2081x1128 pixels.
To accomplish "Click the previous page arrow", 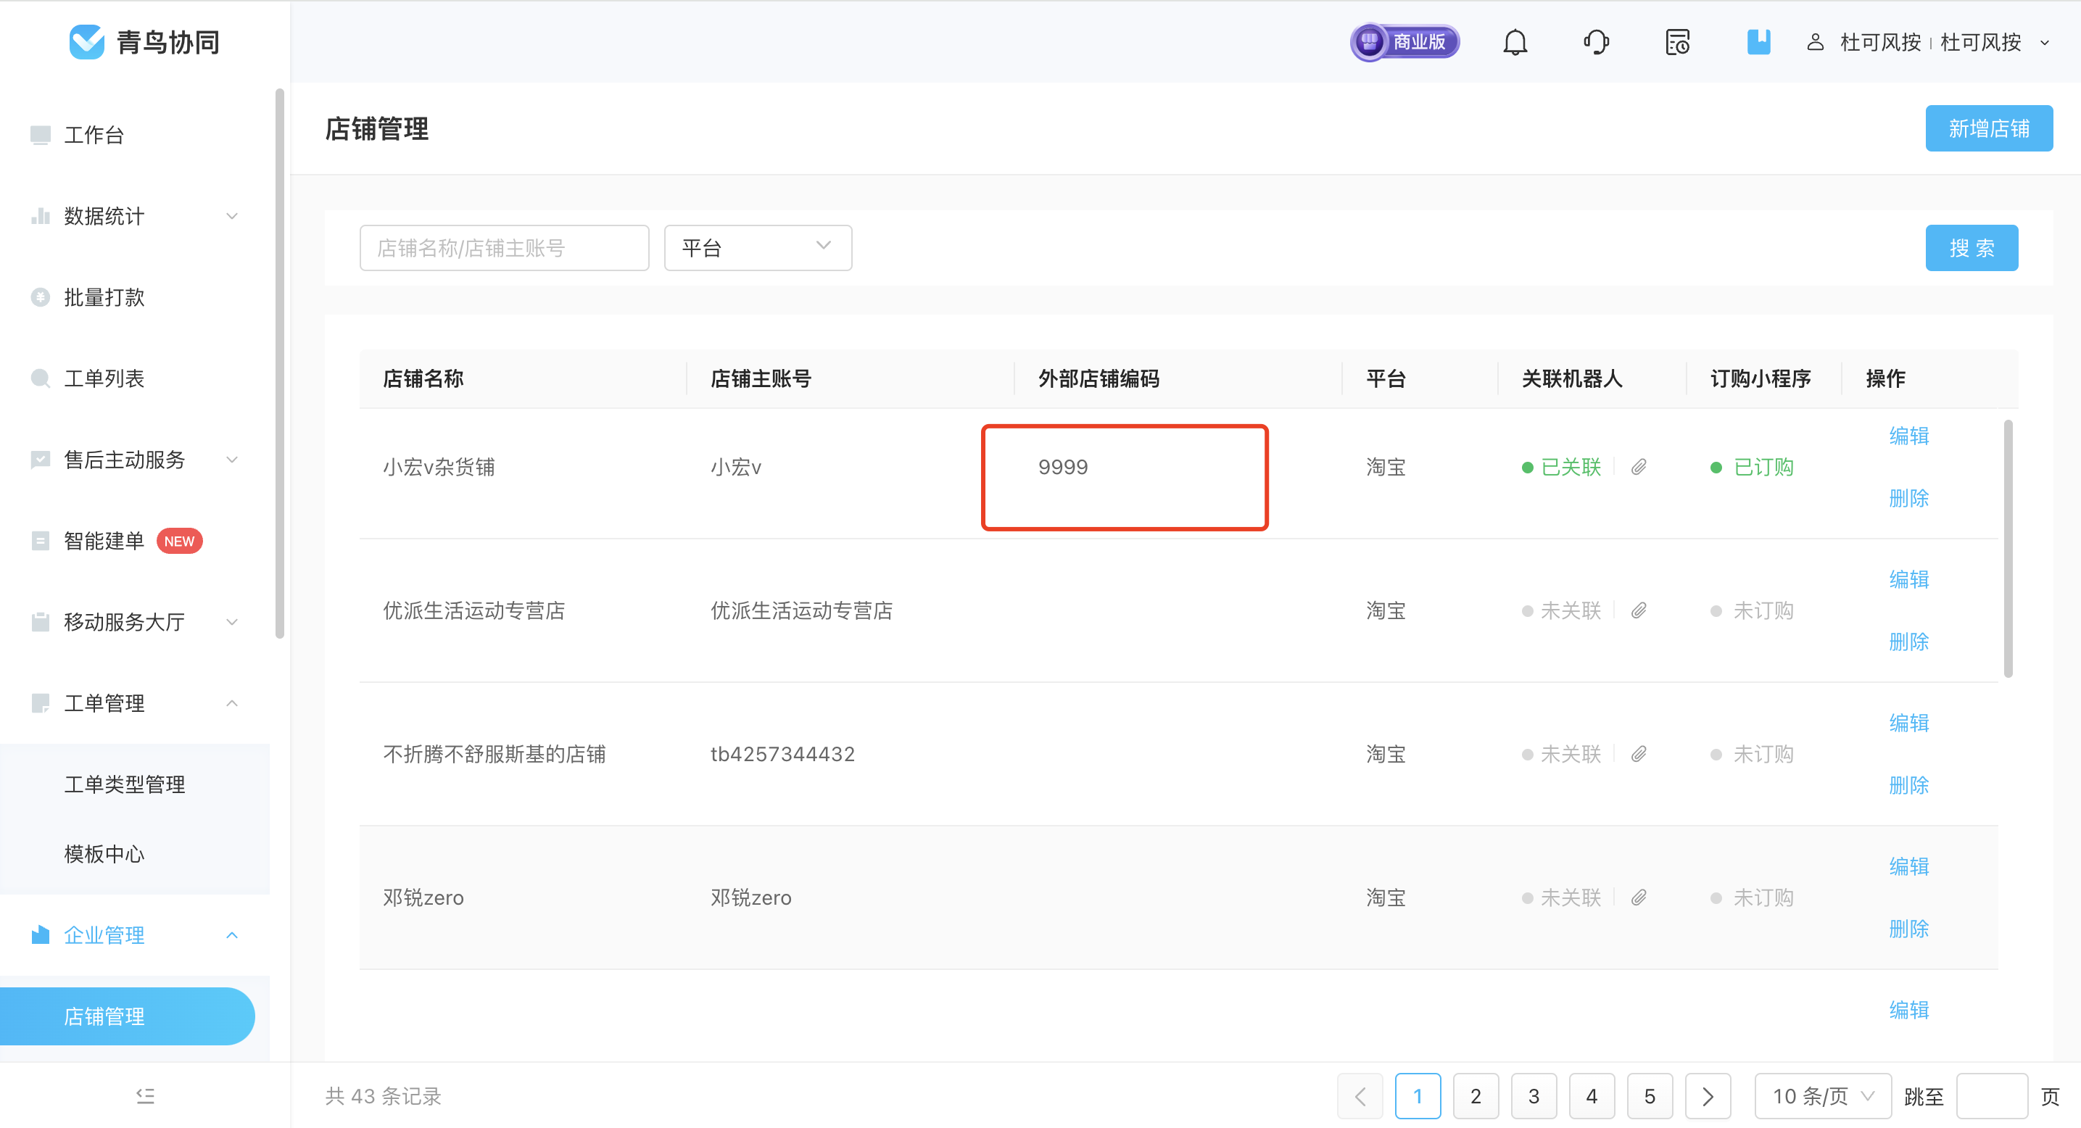I will tap(1360, 1095).
